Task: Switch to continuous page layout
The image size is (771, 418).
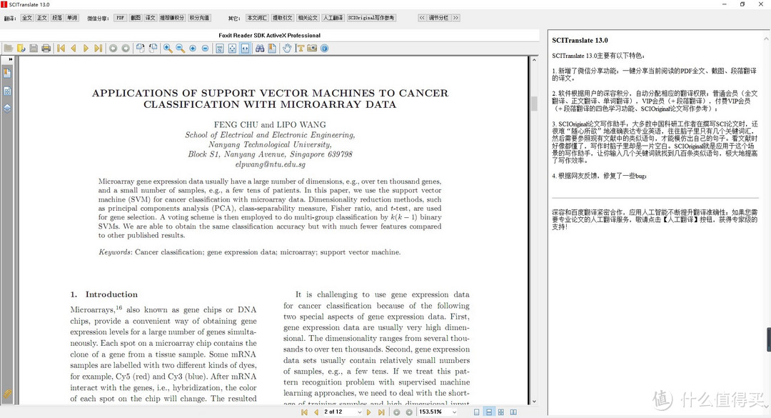Action: (x=489, y=412)
